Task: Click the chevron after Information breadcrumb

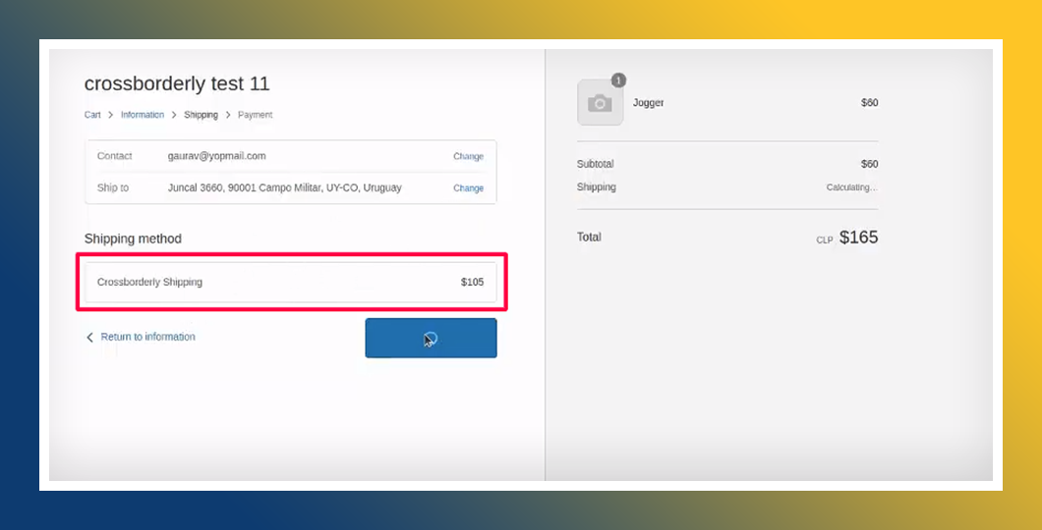Action: tap(174, 115)
